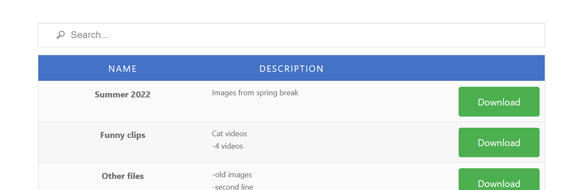586x190 pixels.
Task: Click the '-second line' description text
Action: click(232, 187)
